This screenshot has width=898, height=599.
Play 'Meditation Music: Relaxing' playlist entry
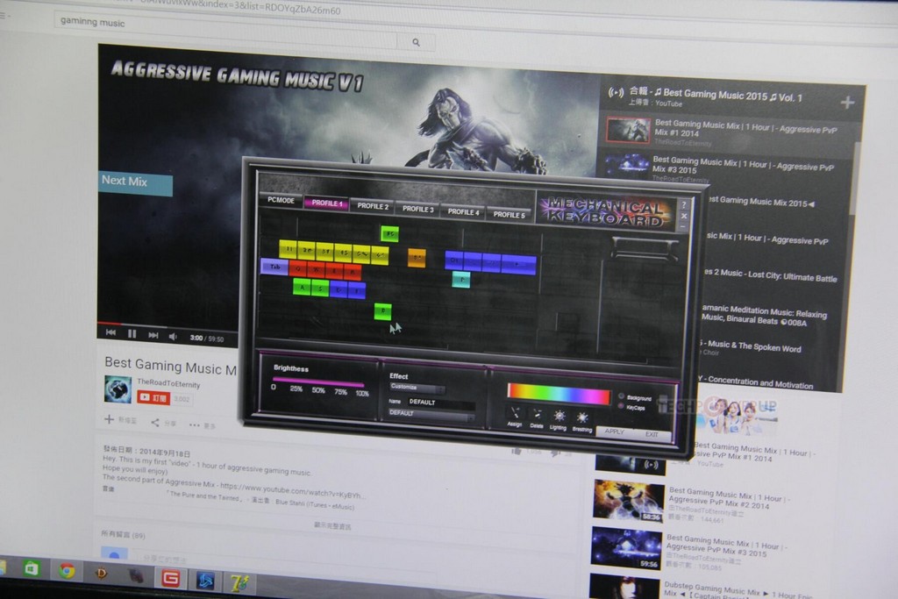(x=765, y=316)
